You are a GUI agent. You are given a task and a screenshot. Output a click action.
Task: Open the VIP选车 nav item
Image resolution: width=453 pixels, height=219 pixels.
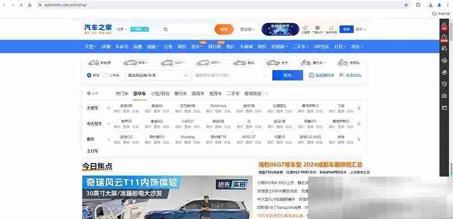pyautogui.click(x=322, y=47)
